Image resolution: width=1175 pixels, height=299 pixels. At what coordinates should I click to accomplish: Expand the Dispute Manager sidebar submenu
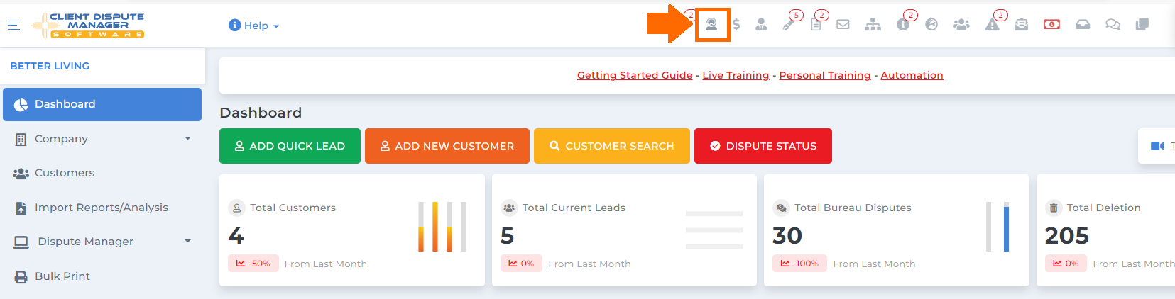tap(102, 242)
